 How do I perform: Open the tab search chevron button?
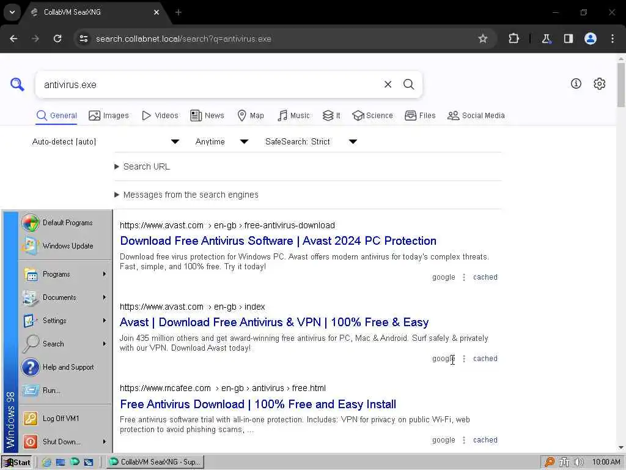coord(12,12)
